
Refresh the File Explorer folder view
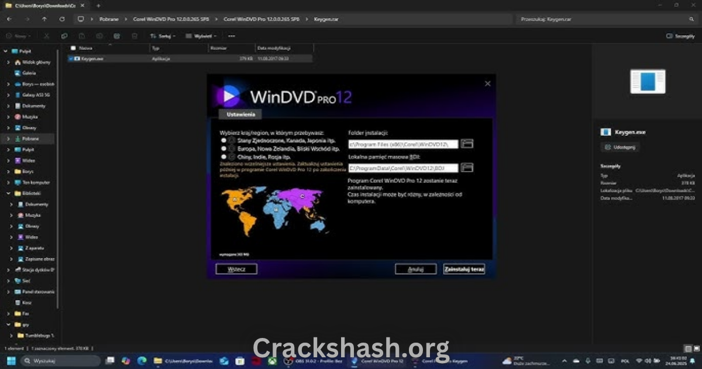point(62,19)
